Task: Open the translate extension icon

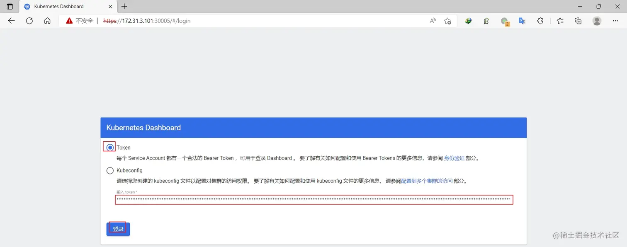Action: [x=522, y=21]
